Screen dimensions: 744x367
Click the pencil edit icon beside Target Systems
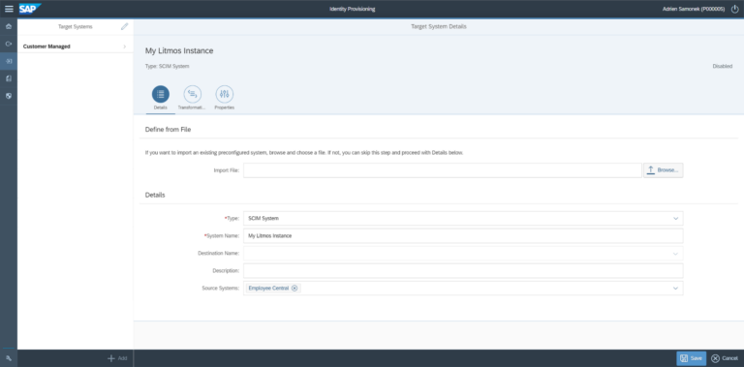coord(124,26)
